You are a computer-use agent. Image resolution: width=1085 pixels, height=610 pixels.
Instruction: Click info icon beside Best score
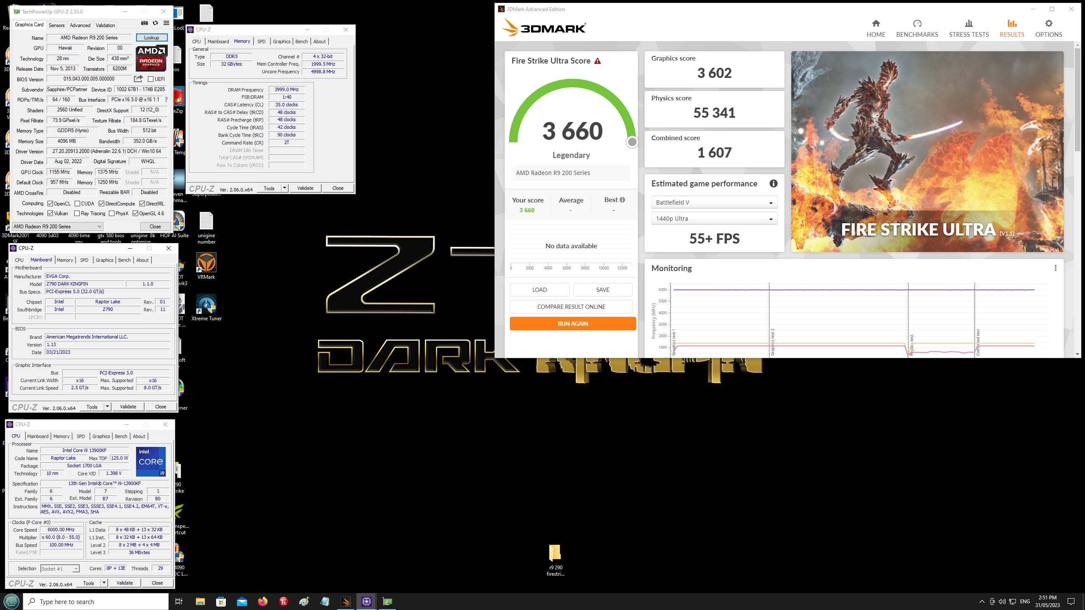(x=622, y=200)
